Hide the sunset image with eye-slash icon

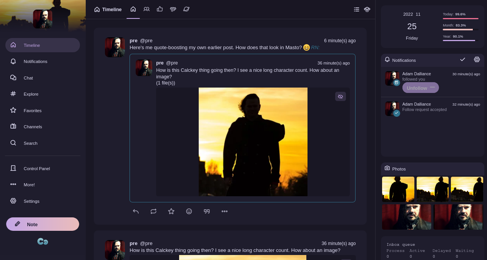tap(340, 96)
